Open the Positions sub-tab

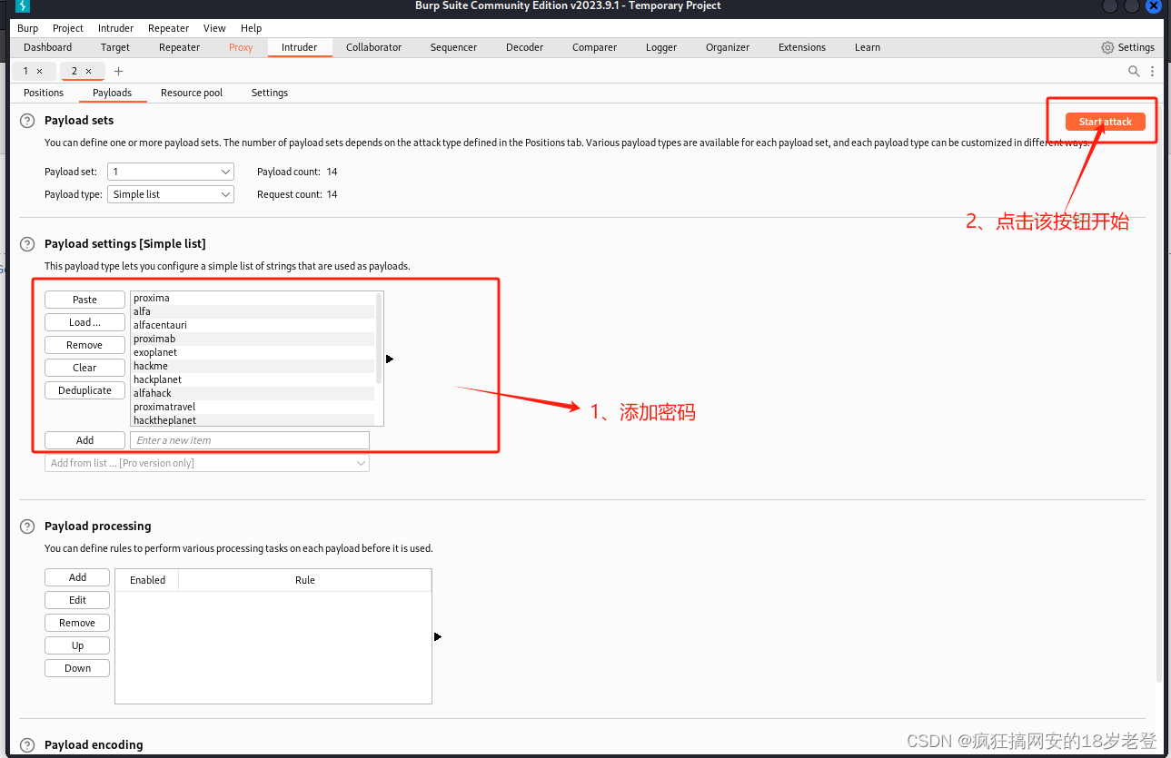coord(44,93)
